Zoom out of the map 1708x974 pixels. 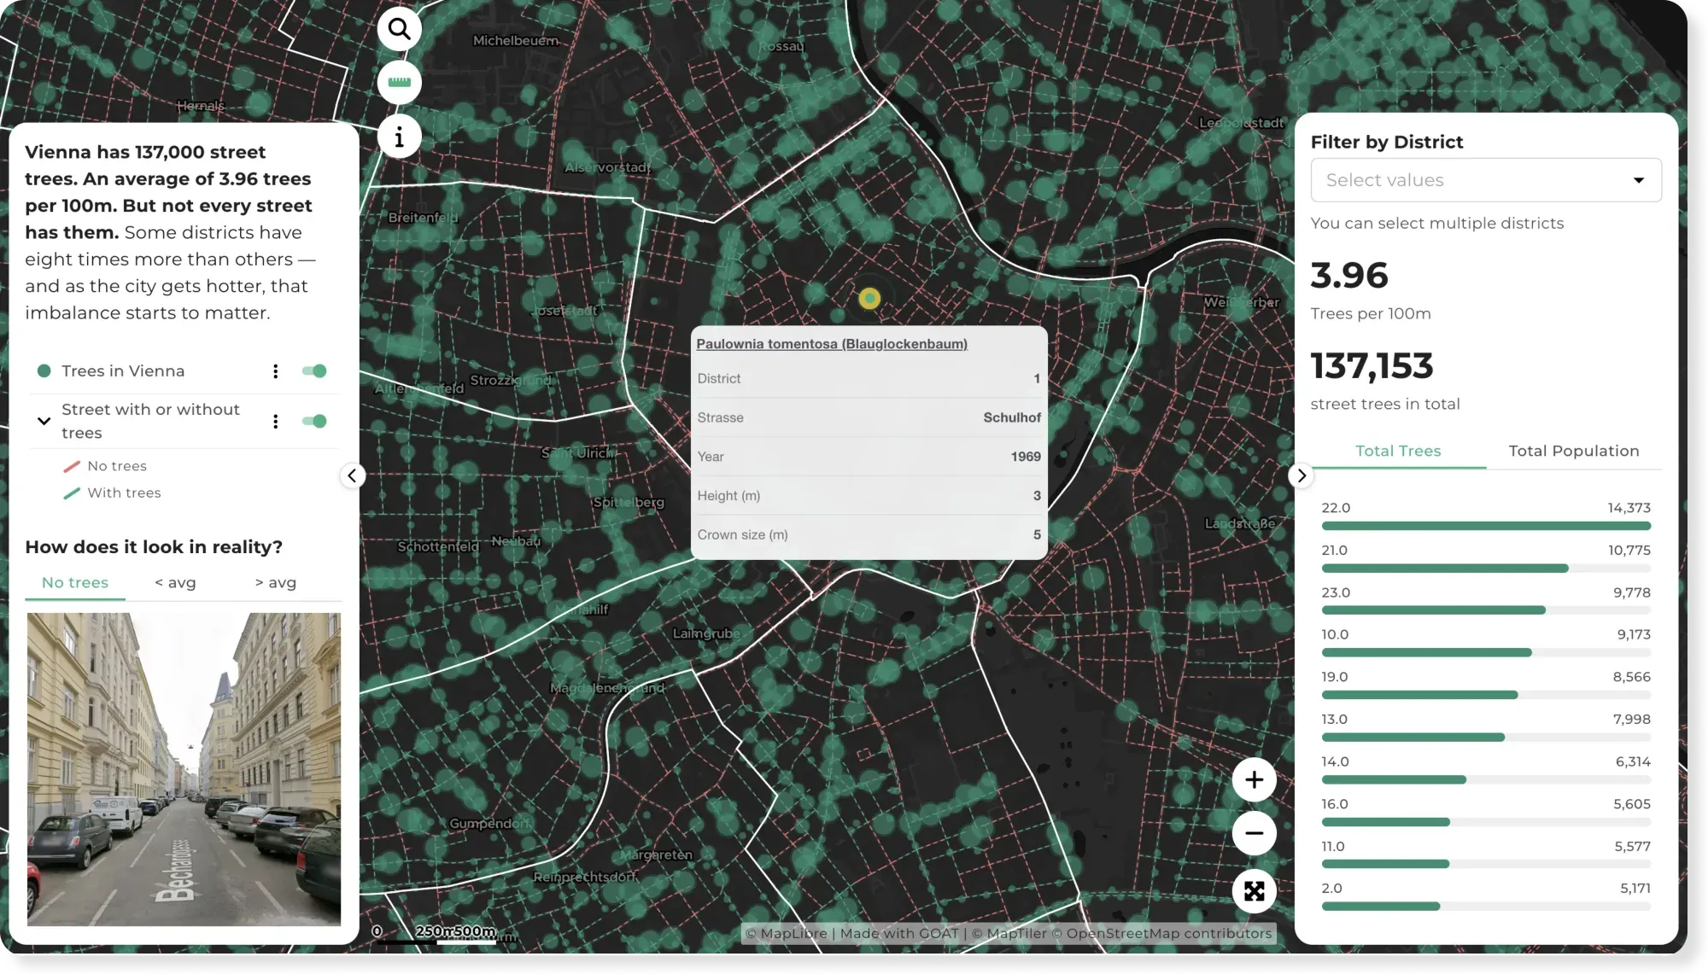(1254, 833)
